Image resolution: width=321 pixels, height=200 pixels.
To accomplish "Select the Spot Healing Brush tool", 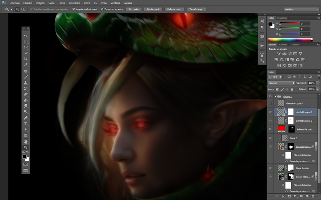I will pyautogui.click(x=25, y=71).
